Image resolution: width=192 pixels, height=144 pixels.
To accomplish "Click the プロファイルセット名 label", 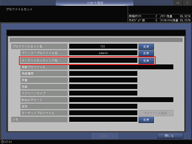I will pos(39,46).
